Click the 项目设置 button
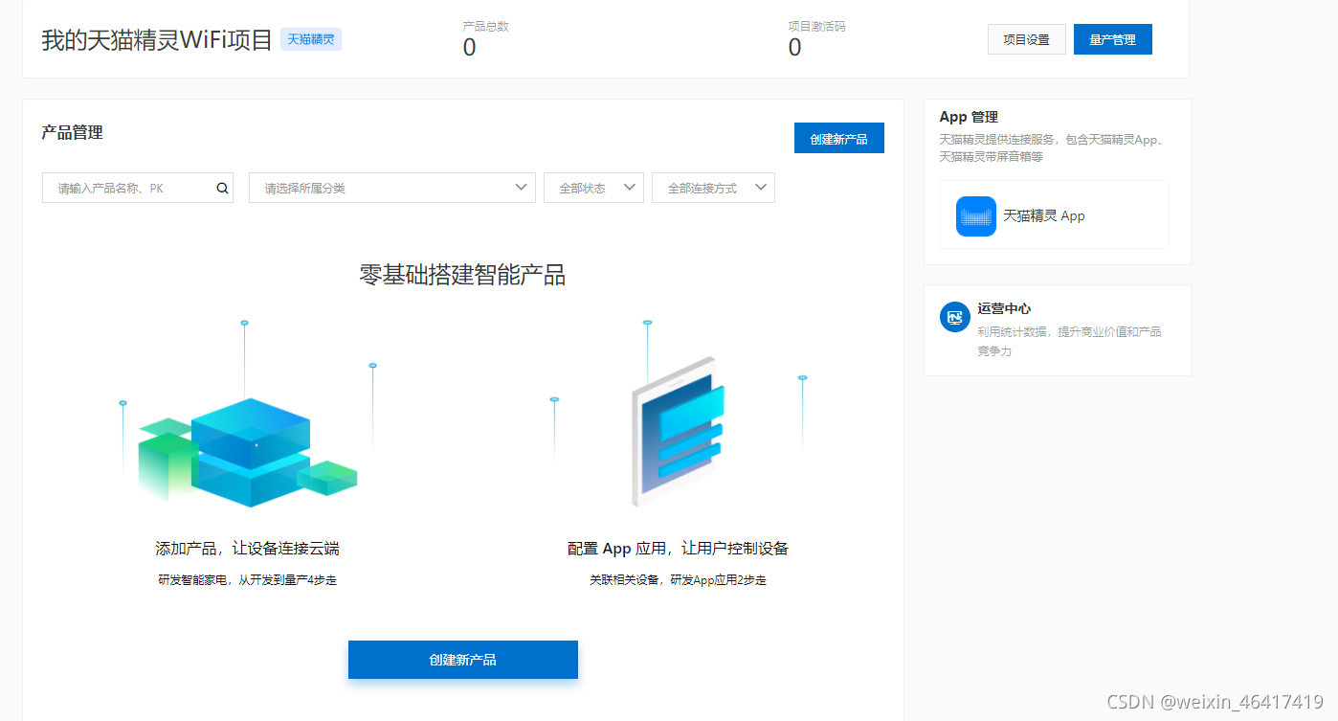The width and height of the screenshot is (1338, 721). [x=1027, y=39]
